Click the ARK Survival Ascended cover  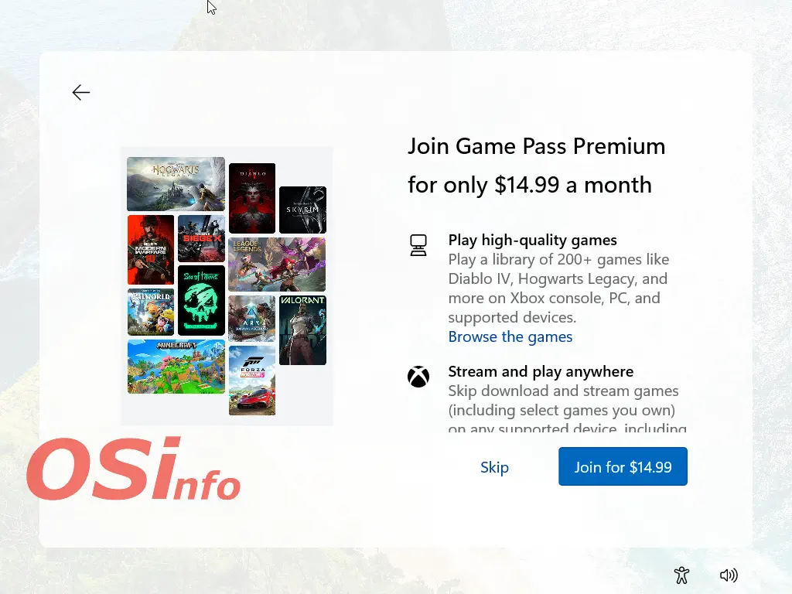point(252,318)
